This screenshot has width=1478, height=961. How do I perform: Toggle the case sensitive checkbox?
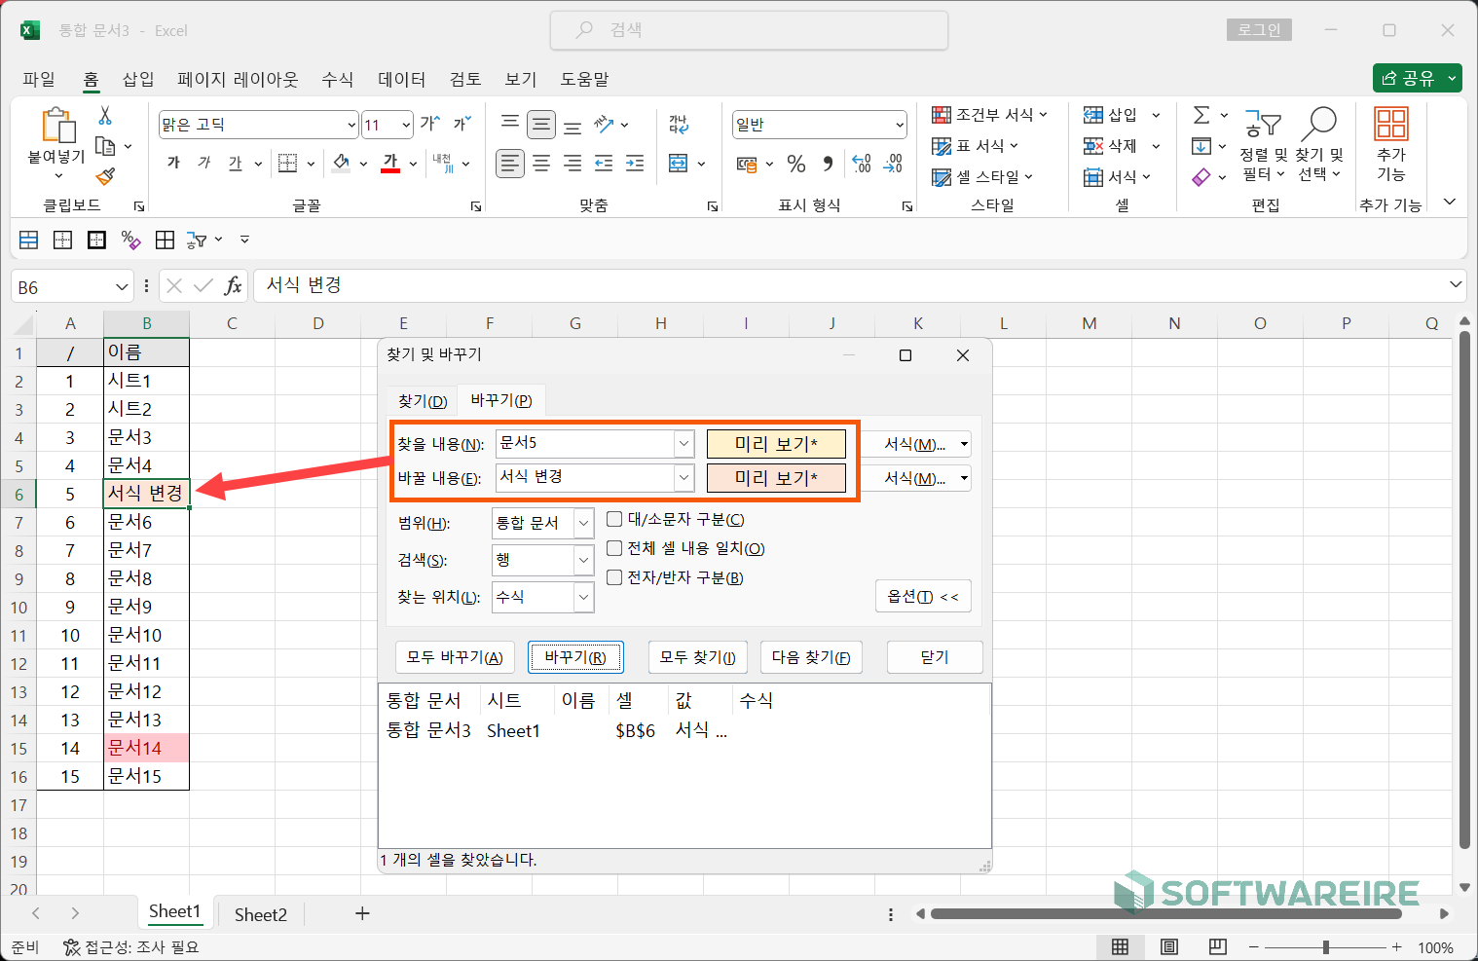tap(614, 519)
